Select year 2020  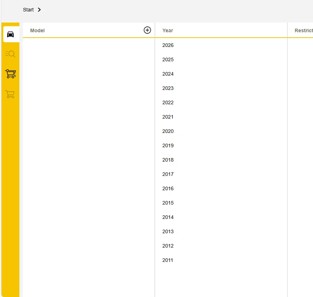[168, 131]
